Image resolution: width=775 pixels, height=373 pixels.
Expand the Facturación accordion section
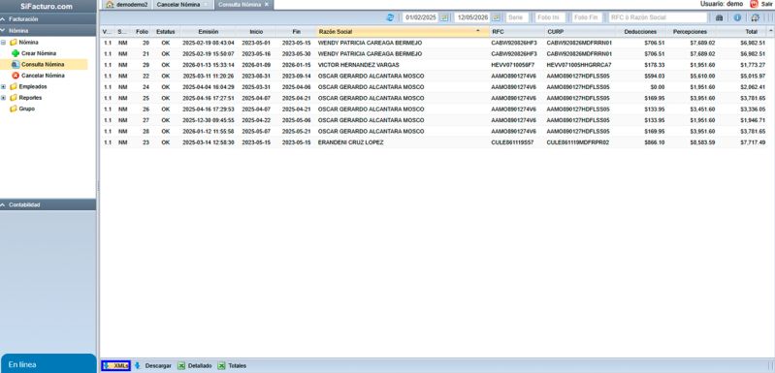pyautogui.click(x=48, y=18)
